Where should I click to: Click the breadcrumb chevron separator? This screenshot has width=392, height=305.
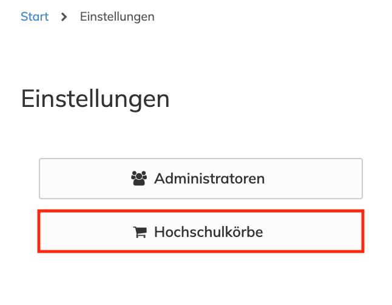(64, 17)
